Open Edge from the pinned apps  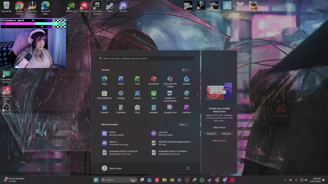pyautogui.click(x=104, y=80)
